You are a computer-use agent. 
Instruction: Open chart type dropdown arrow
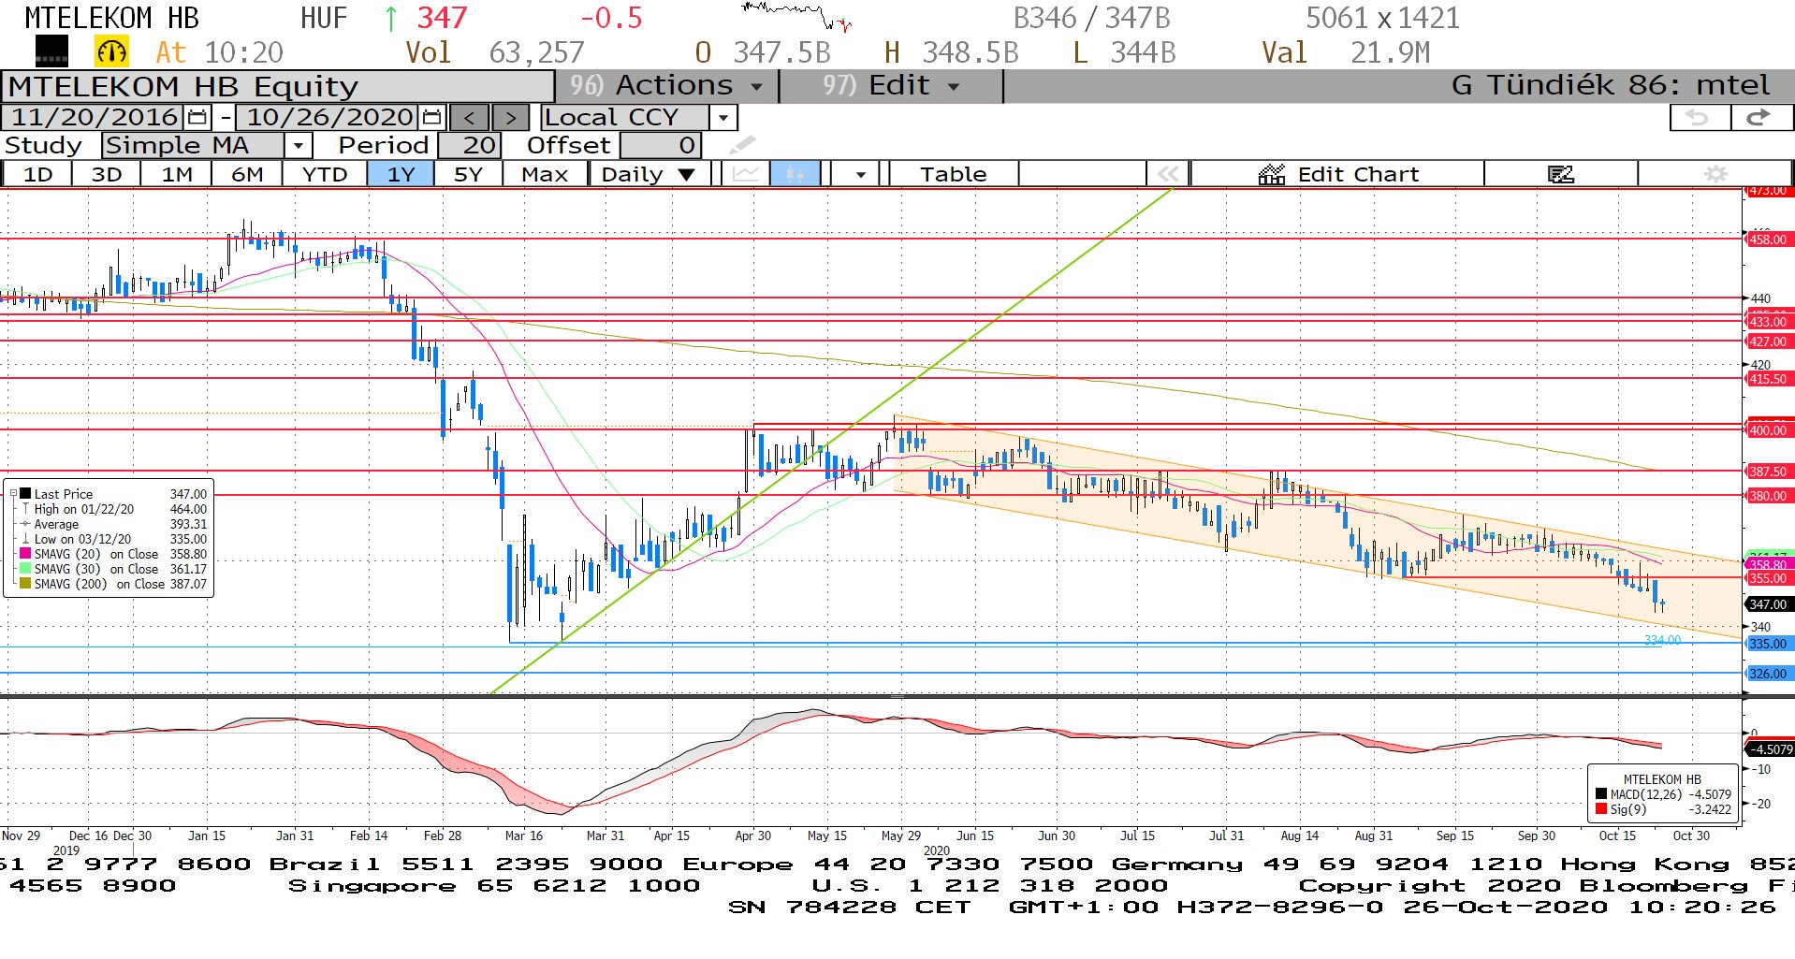tap(860, 174)
